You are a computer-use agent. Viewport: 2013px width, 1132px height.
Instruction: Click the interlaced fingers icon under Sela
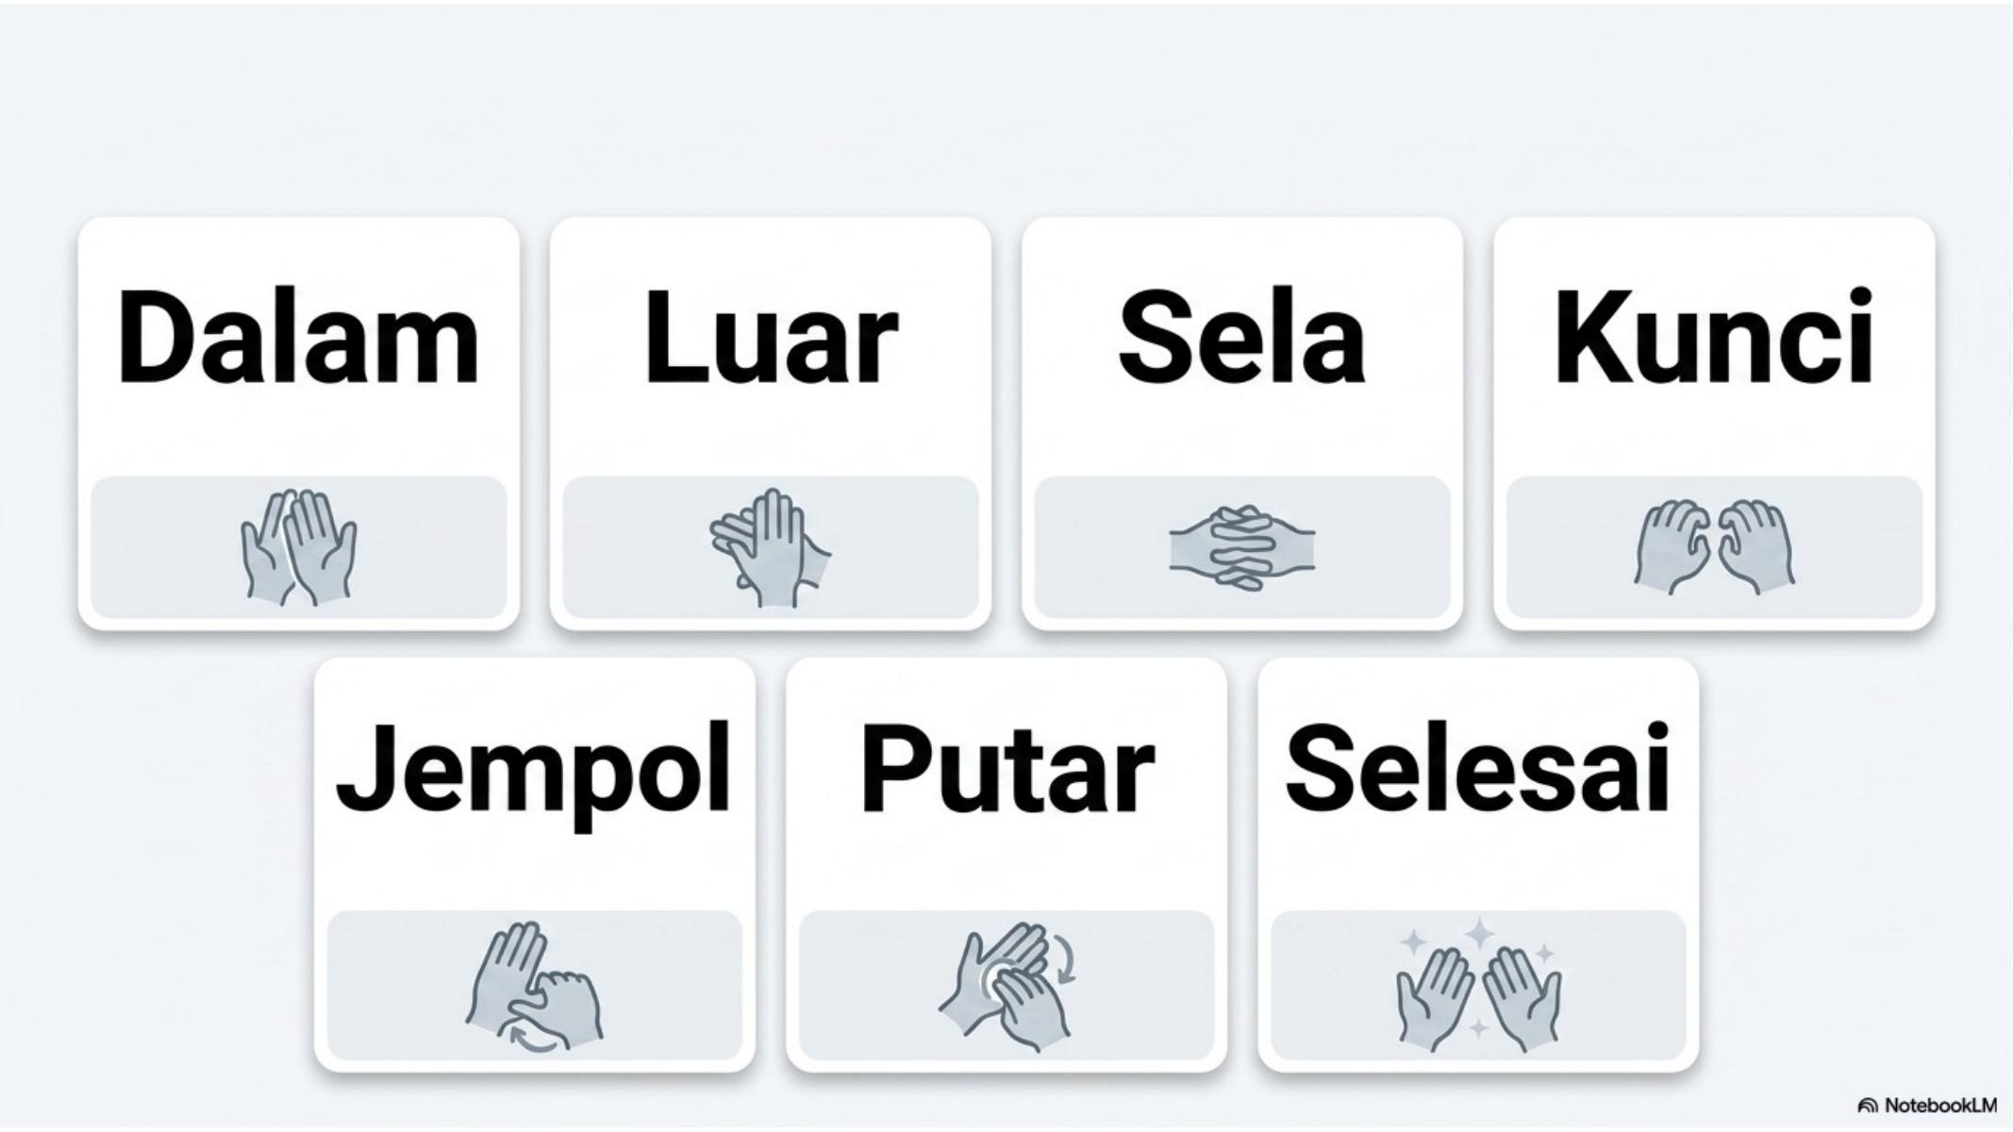point(1241,548)
